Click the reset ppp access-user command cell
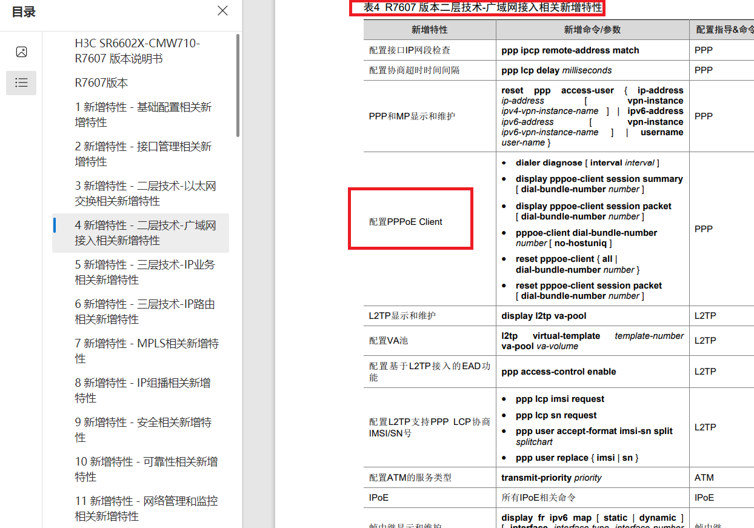This screenshot has width=754, height=528. 592,116
